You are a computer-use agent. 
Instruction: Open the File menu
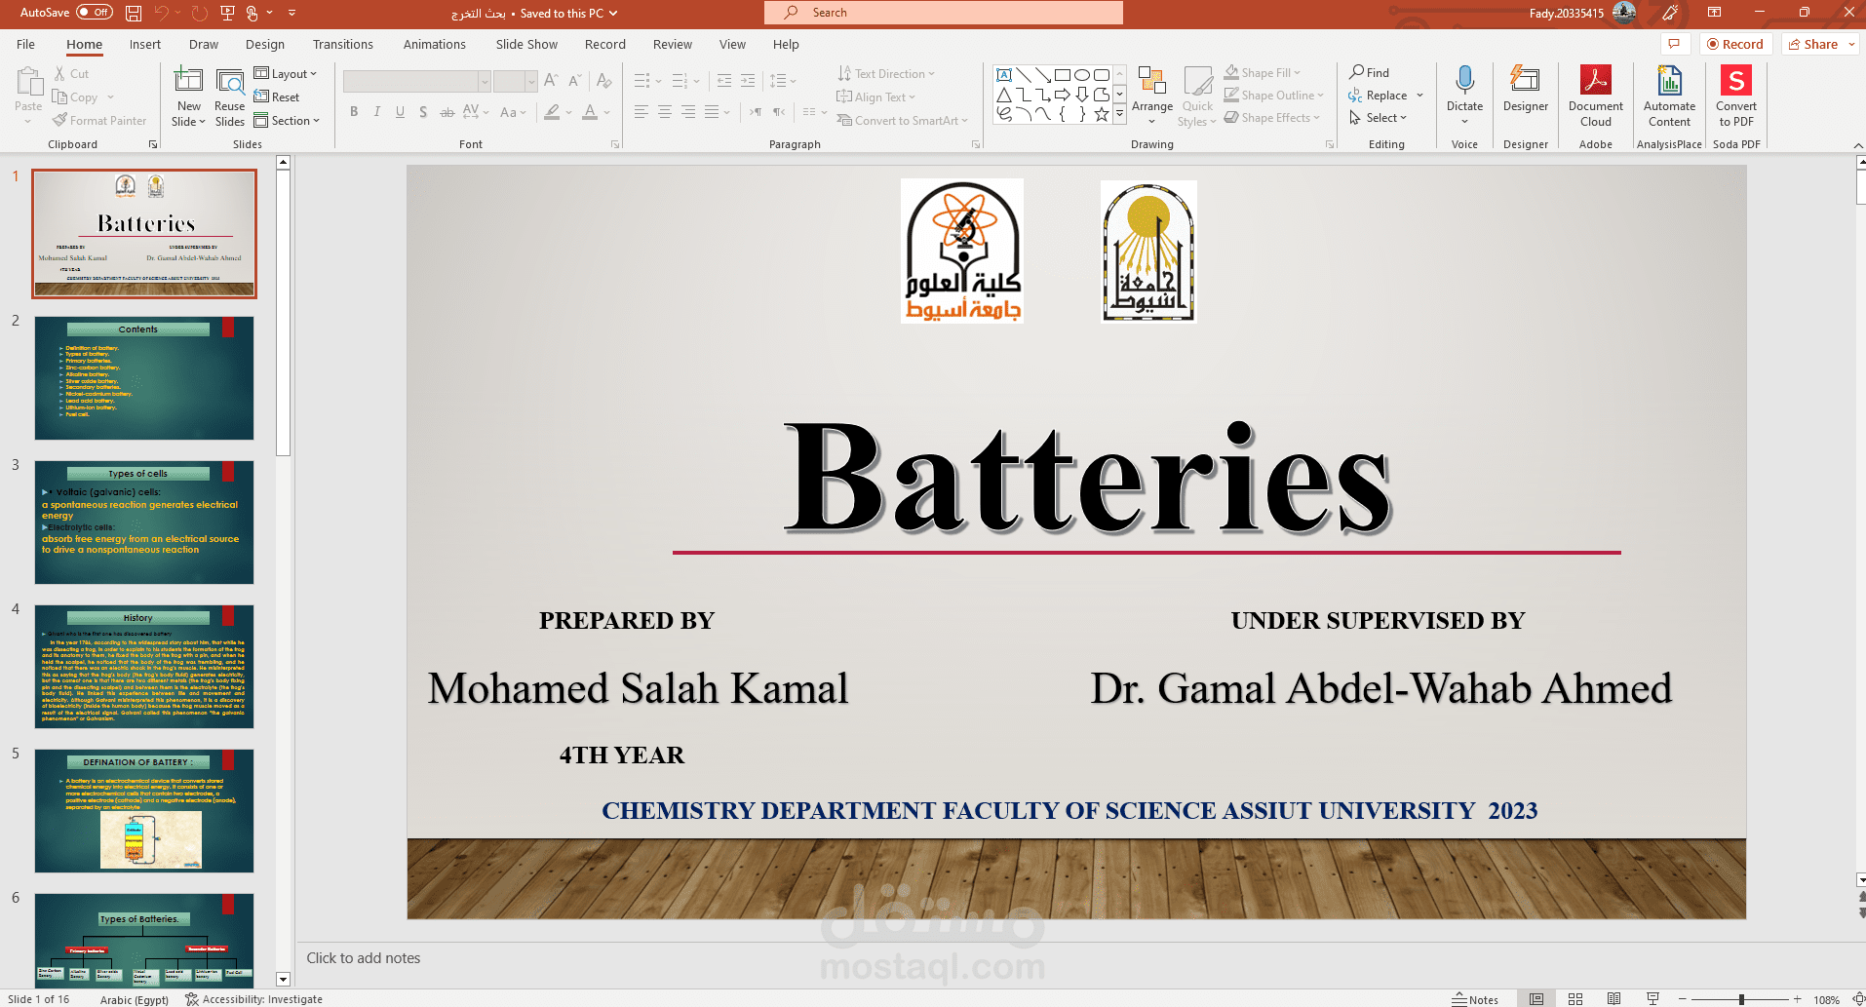click(x=26, y=45)
